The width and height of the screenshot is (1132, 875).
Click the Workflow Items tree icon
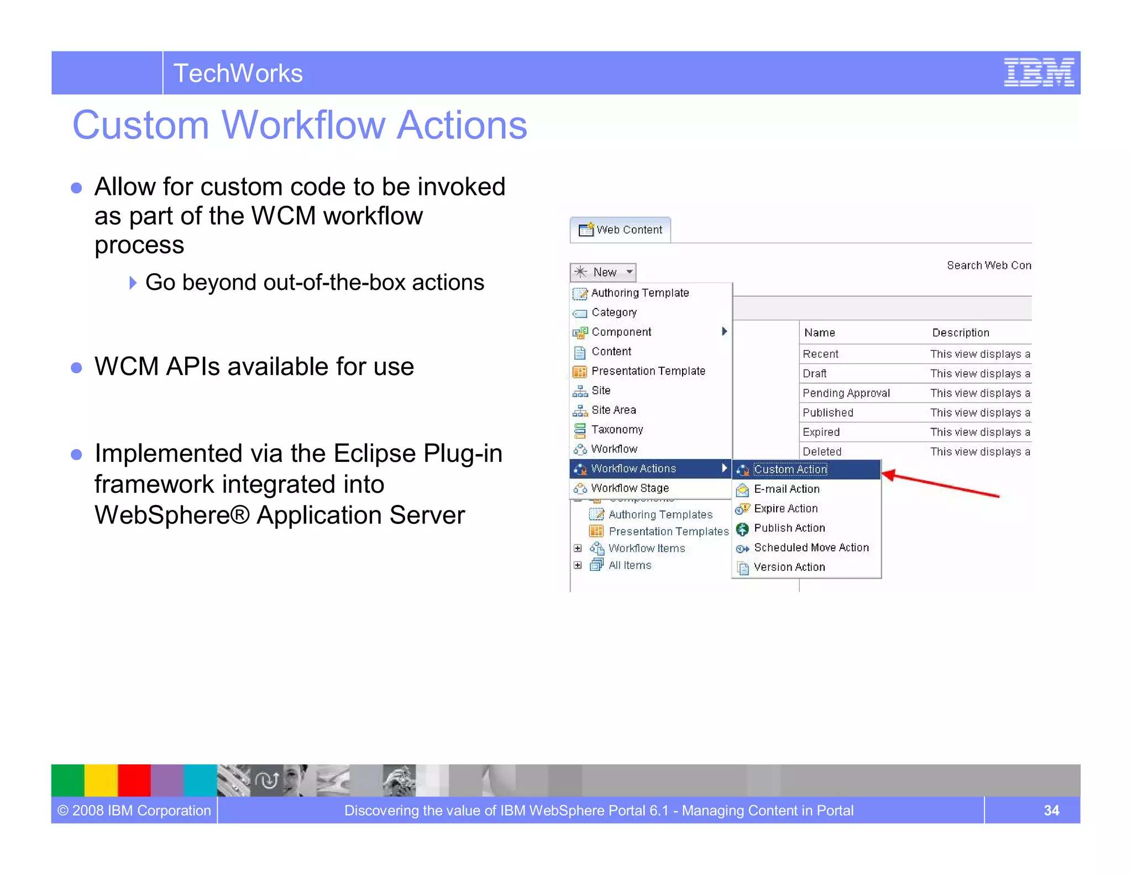[x=596, y=548]
